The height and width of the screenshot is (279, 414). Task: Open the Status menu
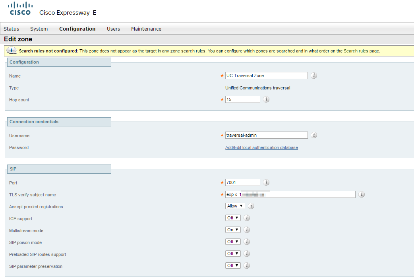(12, 29)
